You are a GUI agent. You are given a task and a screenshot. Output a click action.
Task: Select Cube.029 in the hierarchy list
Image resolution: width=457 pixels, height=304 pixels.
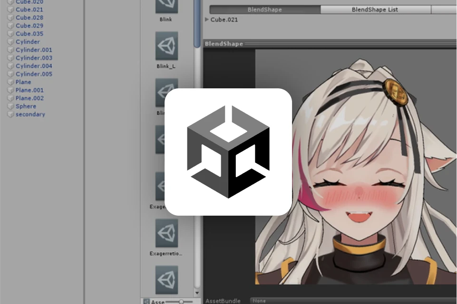(29, 26)
